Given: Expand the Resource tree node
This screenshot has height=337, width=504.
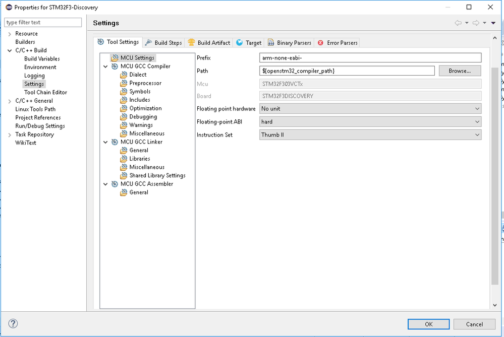Looking at the screenshot, I should tap(10, 34).
